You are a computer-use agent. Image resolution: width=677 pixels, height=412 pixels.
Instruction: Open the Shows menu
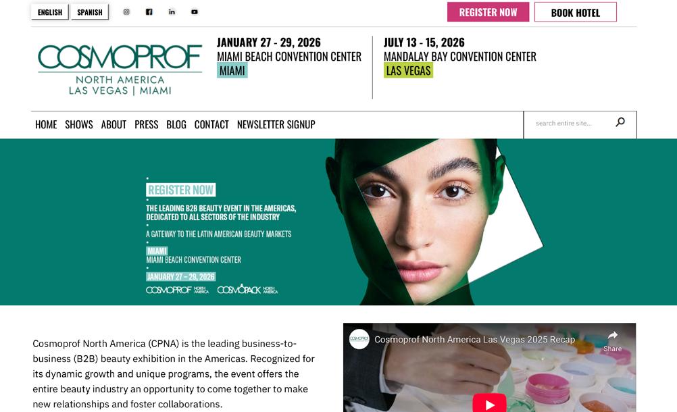[x=79, y=125]
